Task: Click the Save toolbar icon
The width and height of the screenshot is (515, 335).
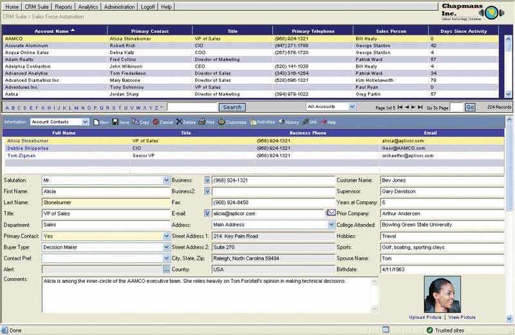Action: [x=115, y=122]
